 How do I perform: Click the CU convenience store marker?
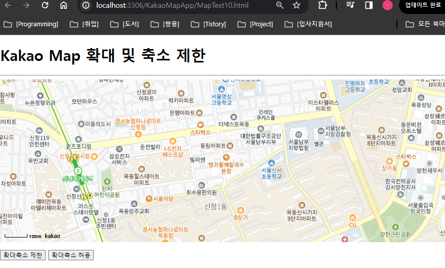point(352,218)
